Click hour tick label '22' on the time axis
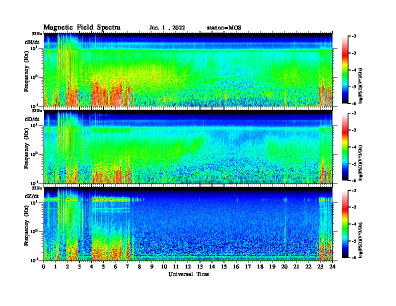 coord(308,266)
